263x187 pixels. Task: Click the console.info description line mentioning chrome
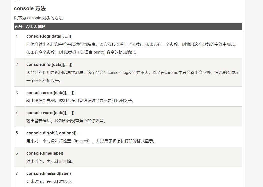tap(133, 73)
